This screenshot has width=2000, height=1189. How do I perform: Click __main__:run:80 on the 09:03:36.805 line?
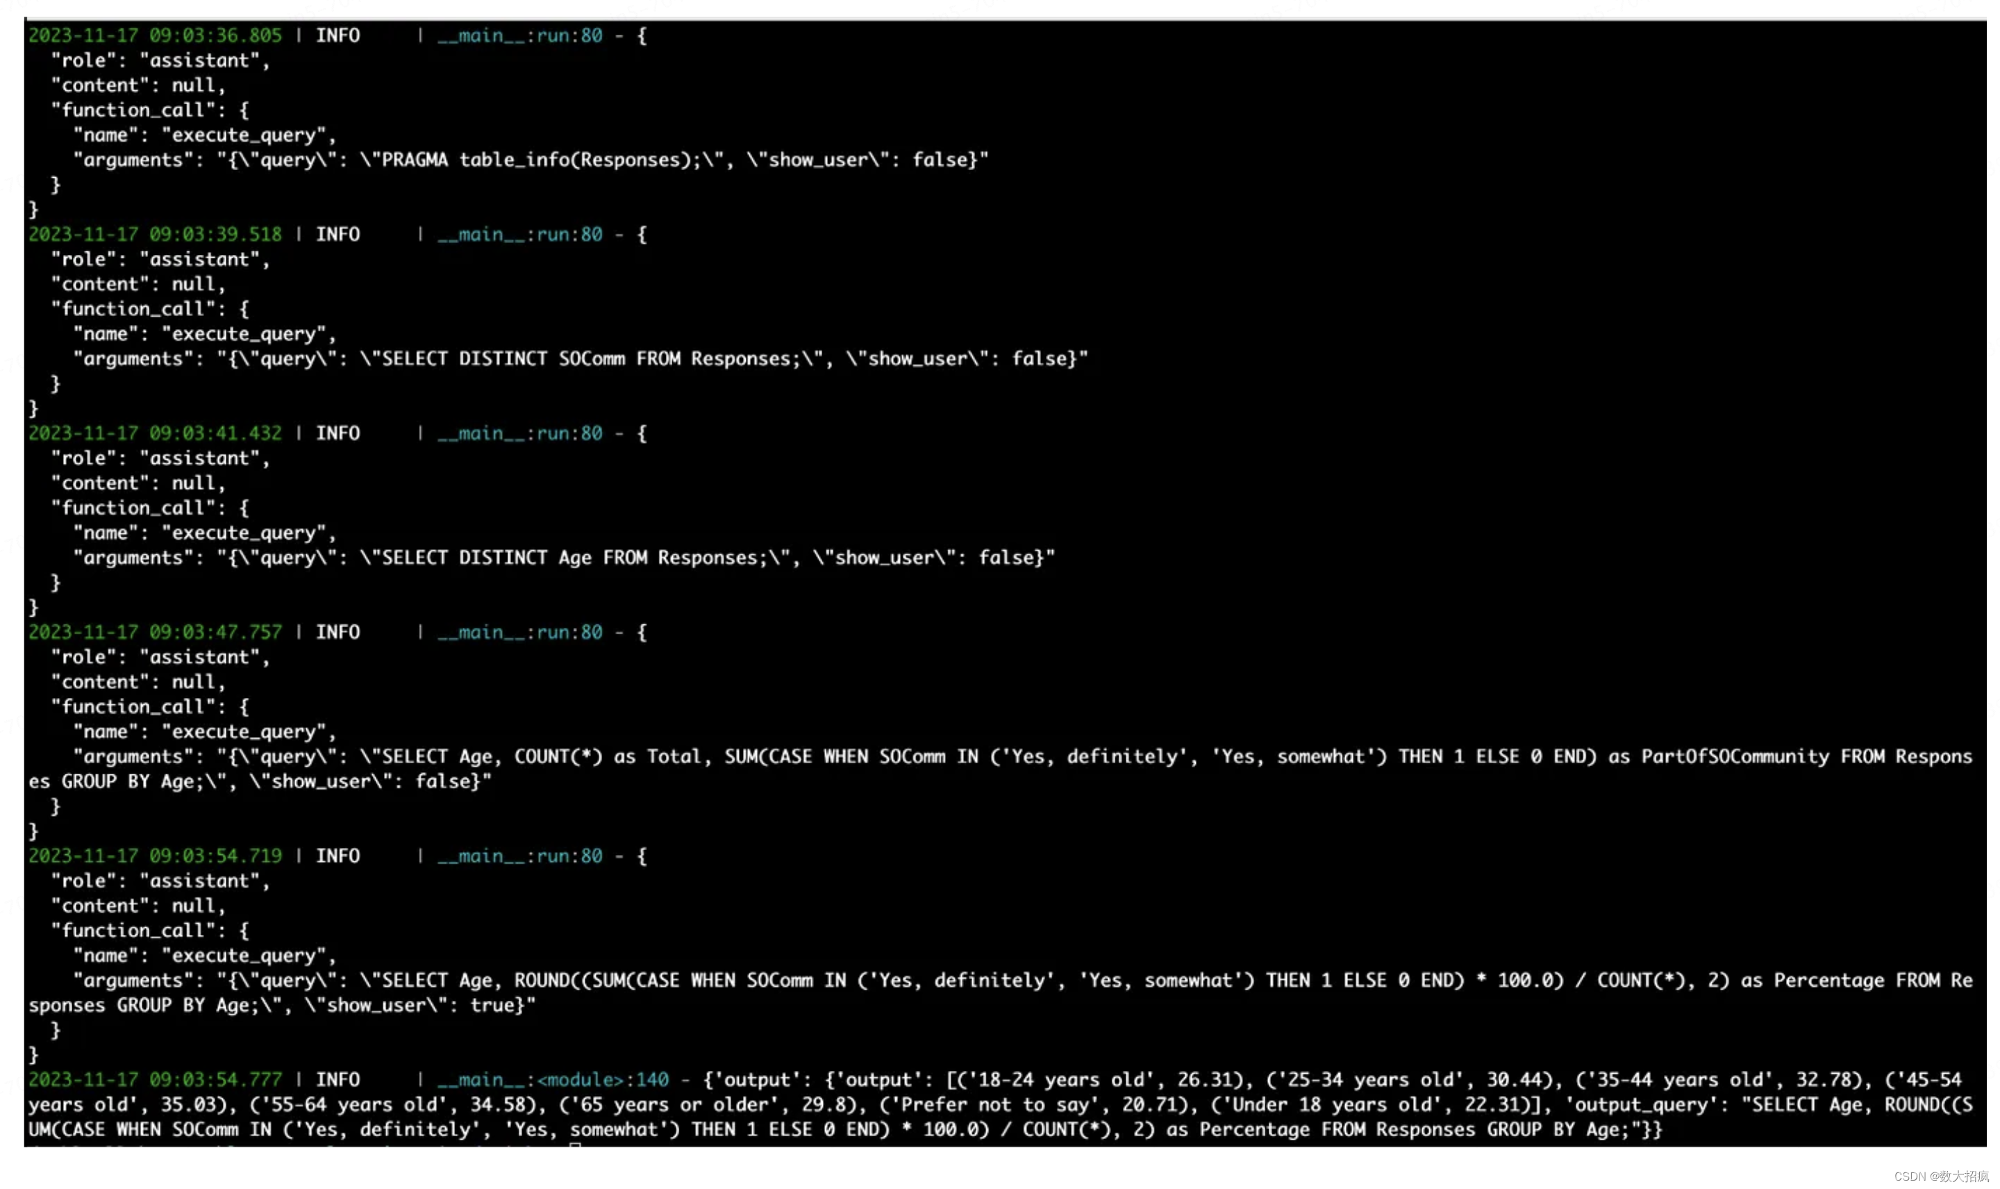(x=520, y=35)
